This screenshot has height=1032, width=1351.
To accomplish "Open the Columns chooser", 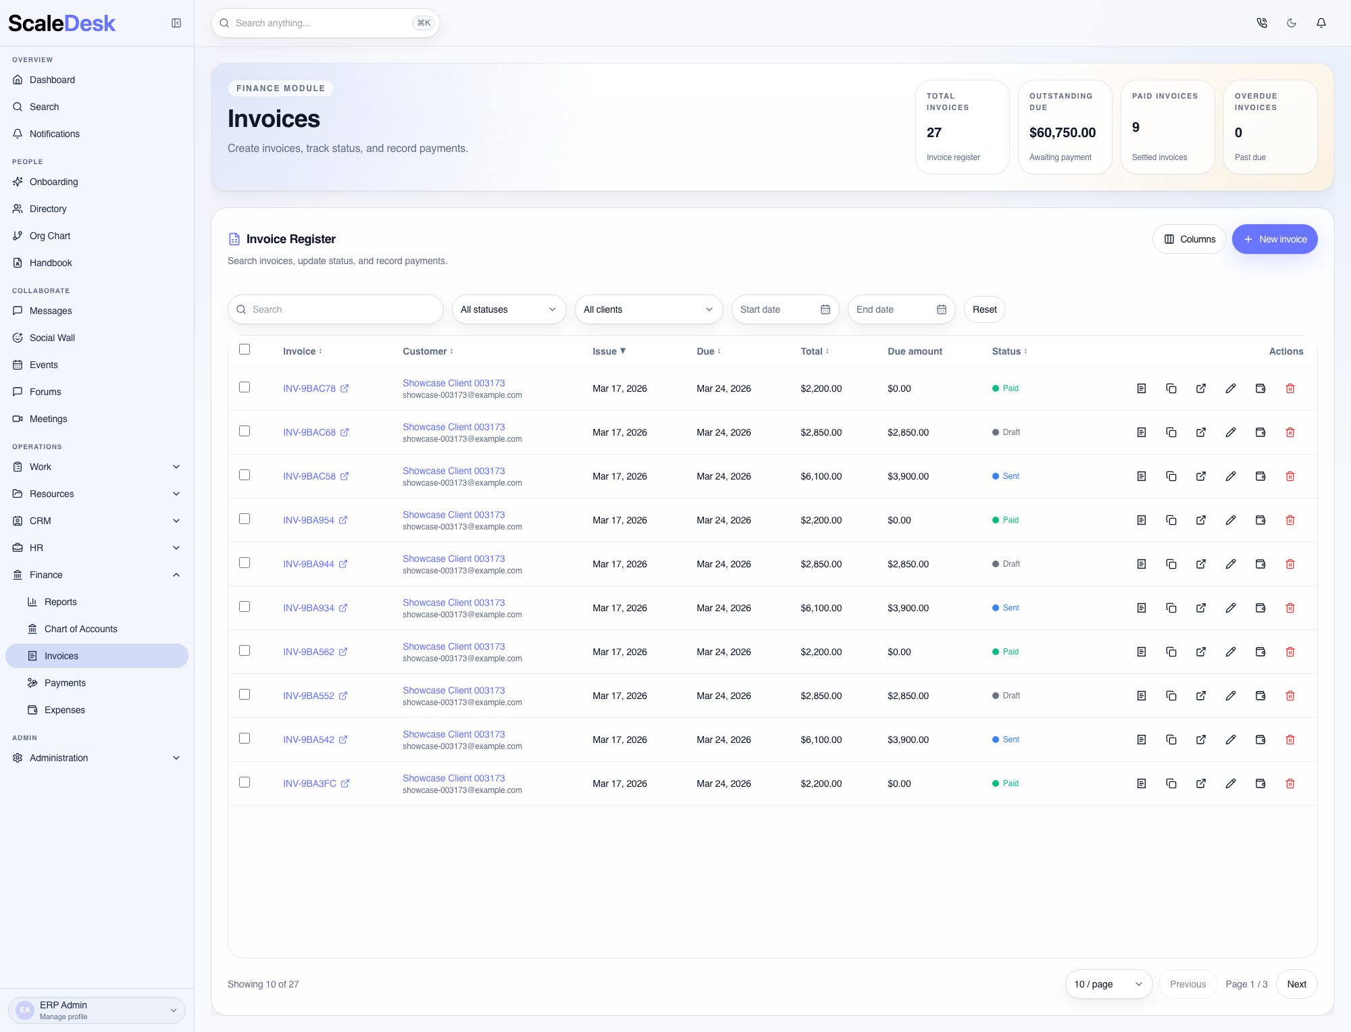I will [1189, 239].
